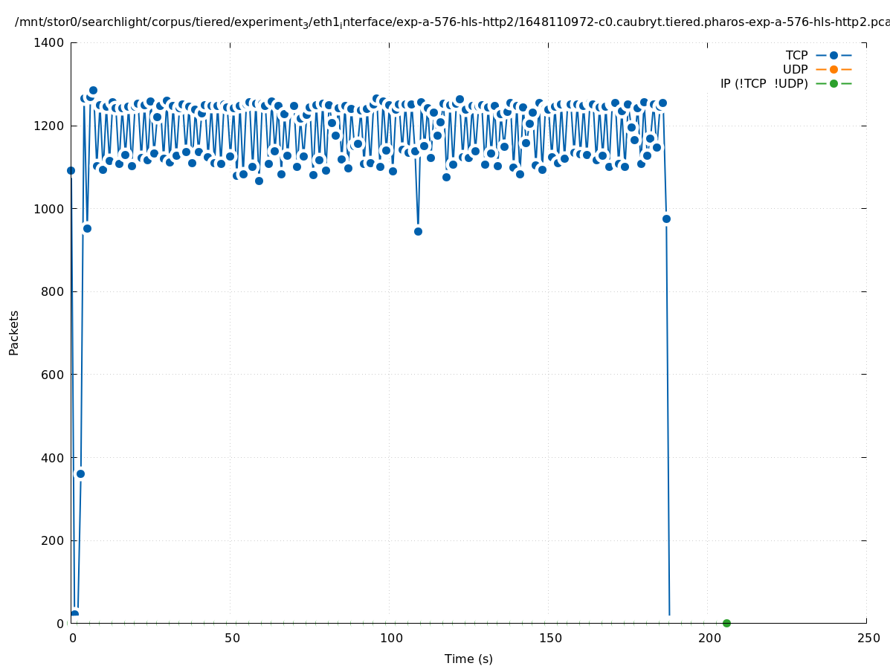Select the TCP legend label text

pos(796,55)
